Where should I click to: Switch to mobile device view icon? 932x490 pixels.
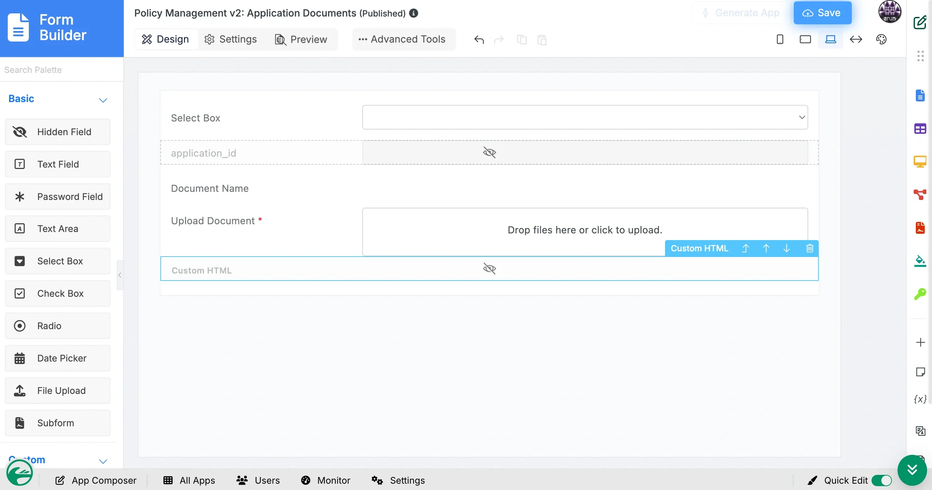tap(780, 39)
